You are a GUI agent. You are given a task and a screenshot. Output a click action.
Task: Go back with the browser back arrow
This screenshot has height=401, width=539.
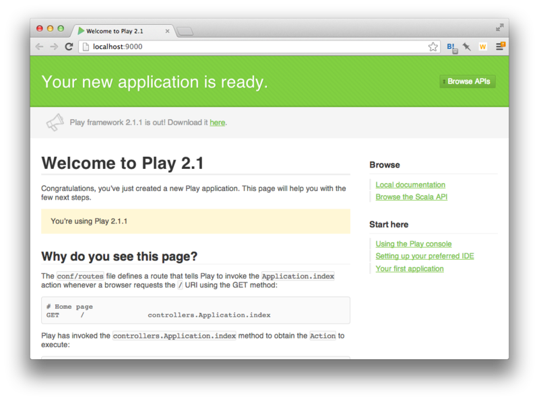pyautogui.click(x=39, y=46)
